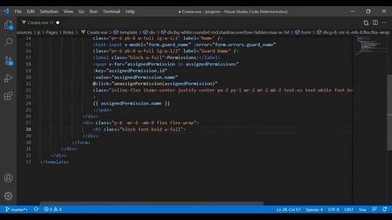Open the View menu
The height and width of the screenshot is (220, 392).
(x=68, y=12)
